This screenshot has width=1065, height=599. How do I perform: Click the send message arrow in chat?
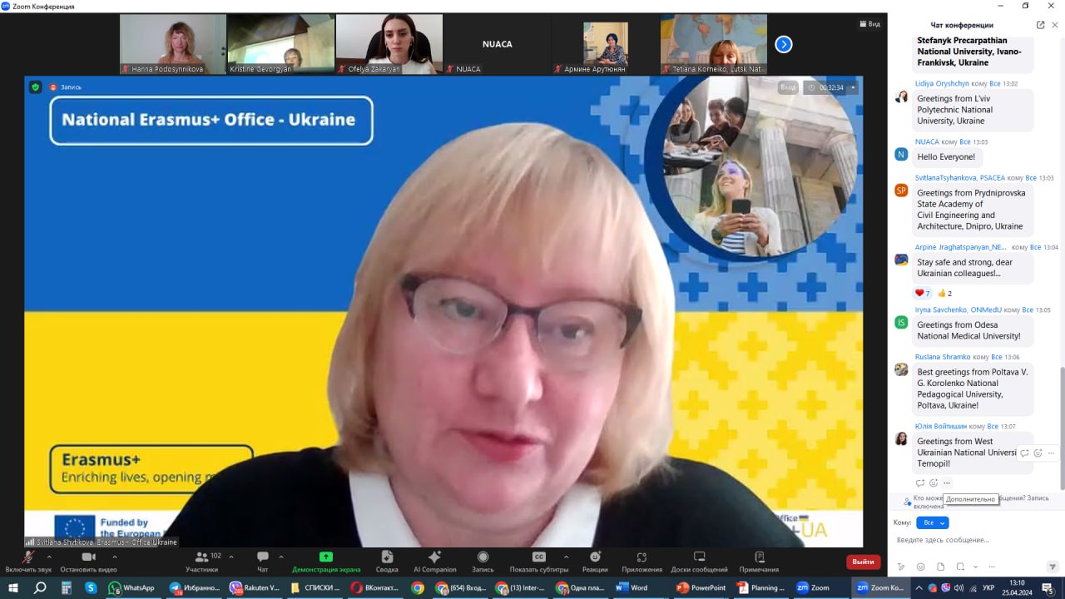(x=1052, y=567)
